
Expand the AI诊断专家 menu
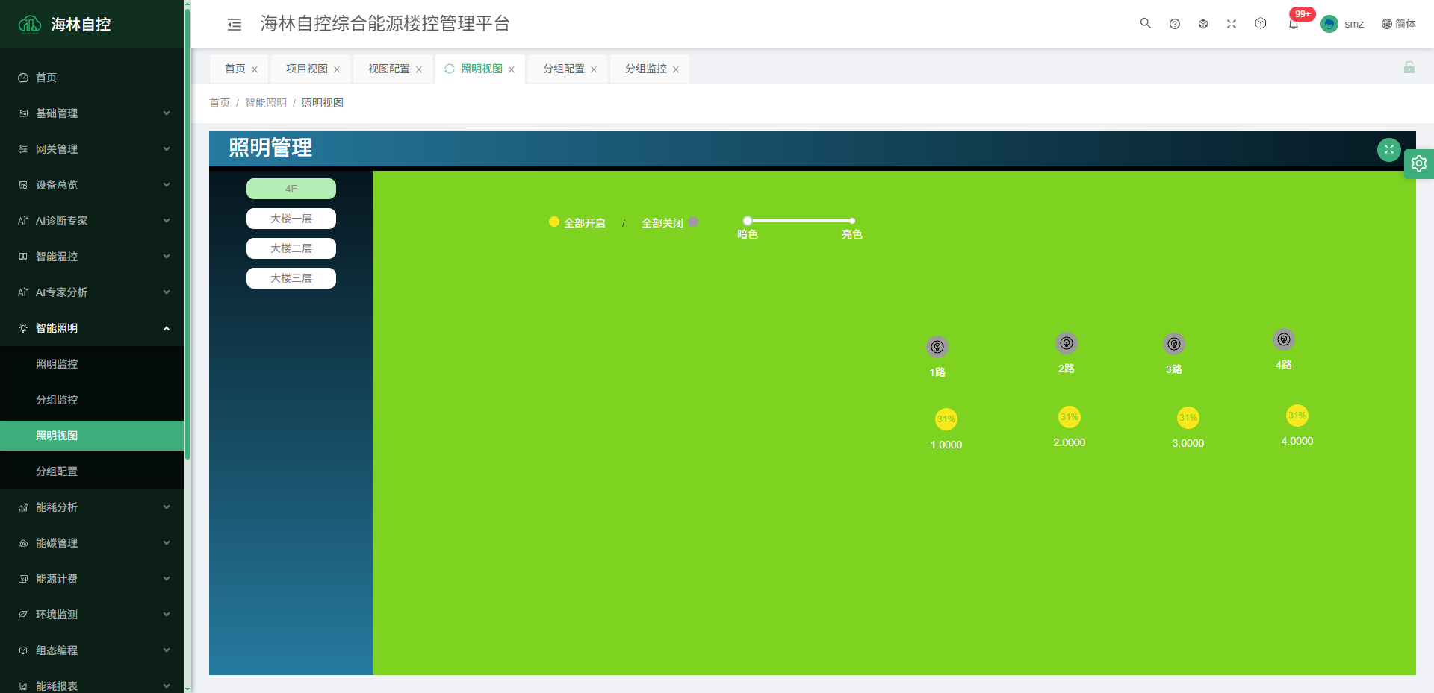tap(92, 221)
